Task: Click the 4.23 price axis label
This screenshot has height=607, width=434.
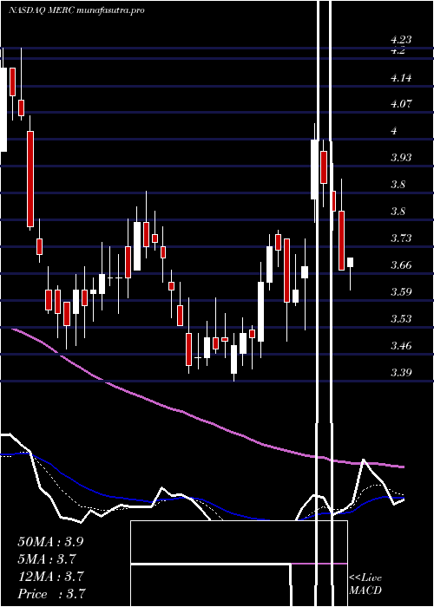Action: 401,40
